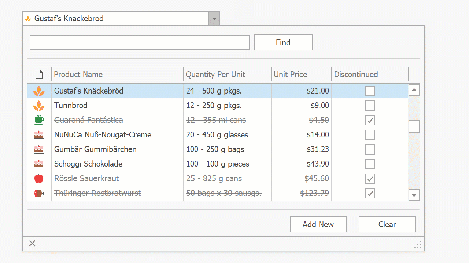Image resolution: width=469 pixels, height=263 pixels.
Task: Click the meat icon beside Thüringer Rostbratwurst
Action: point(39,193)
